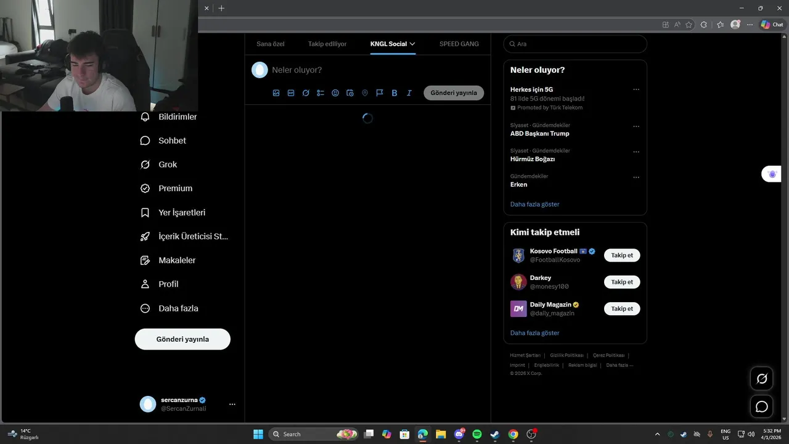789x444 pixels.
Task: Open Edge Settings and more menu
Action: pyautogui.click(x=750, y=25)
